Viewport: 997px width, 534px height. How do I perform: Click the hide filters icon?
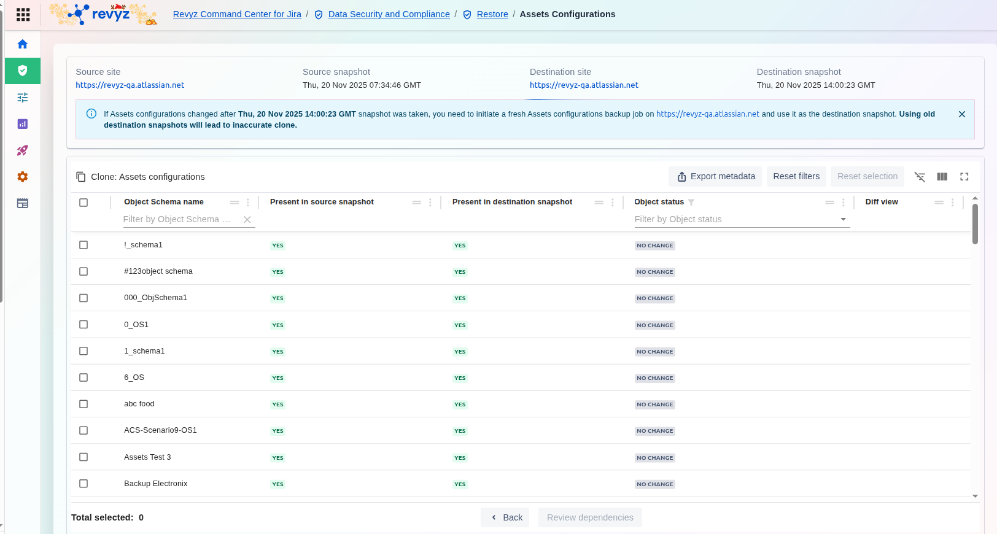point(920,177)
